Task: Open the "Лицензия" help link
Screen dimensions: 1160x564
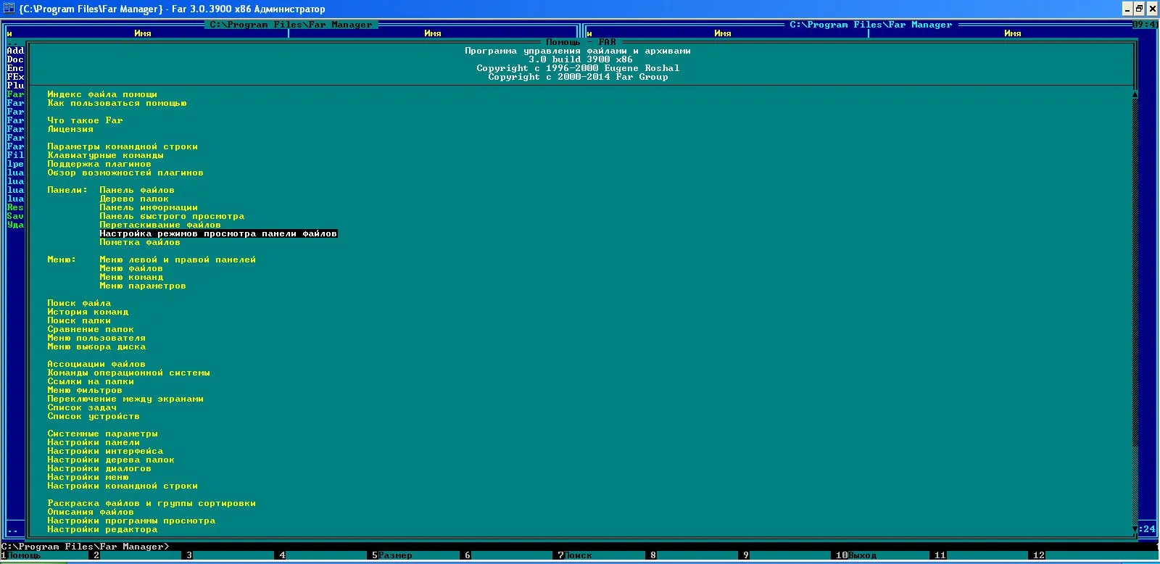Action: pyautogui.click(x=70, y=129)
